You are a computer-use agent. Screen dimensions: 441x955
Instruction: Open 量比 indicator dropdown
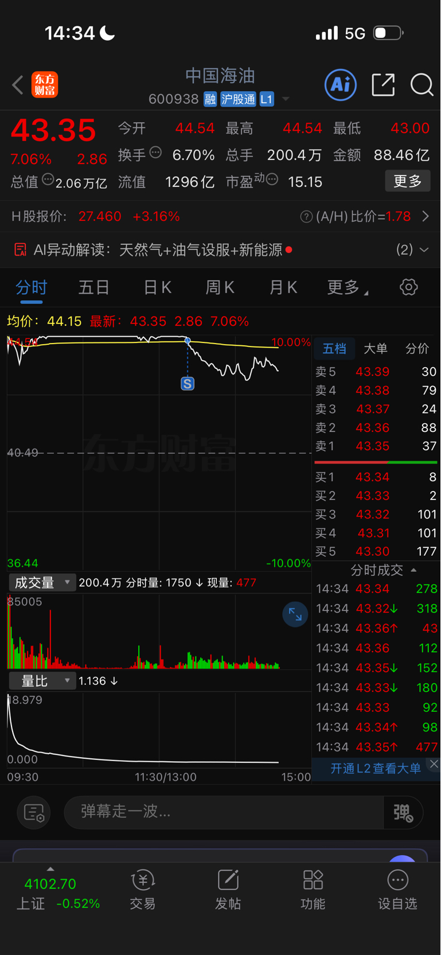point(42,681)
